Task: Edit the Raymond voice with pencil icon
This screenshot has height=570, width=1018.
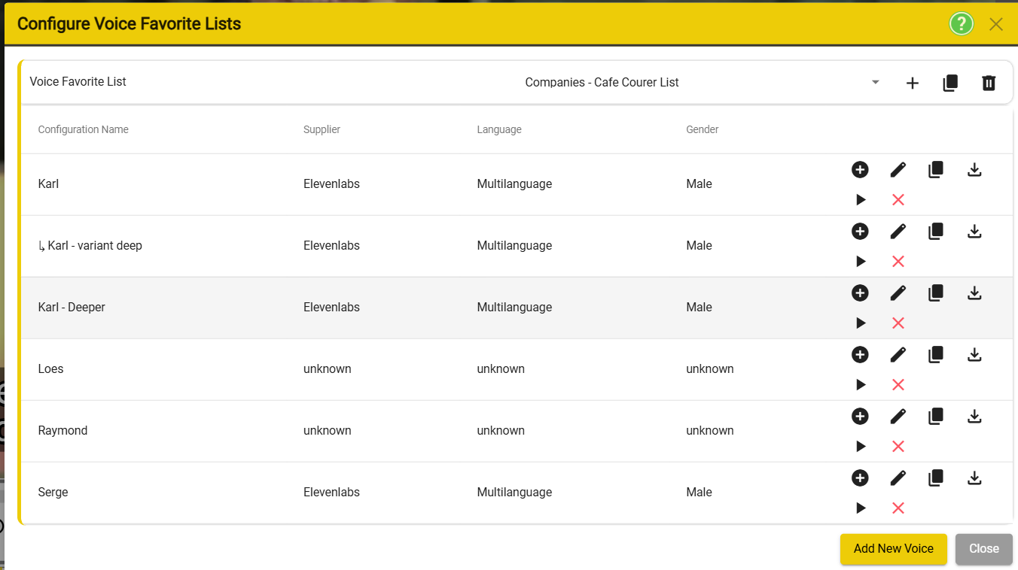Action: [x=898, y=417]
